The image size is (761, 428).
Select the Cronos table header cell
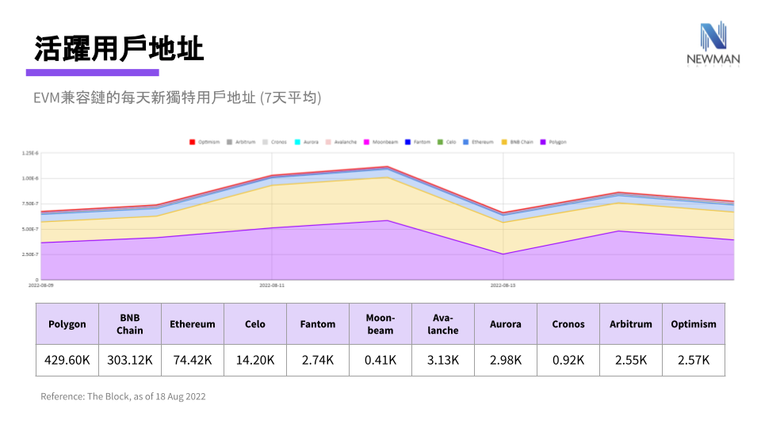tap(568, 324)
